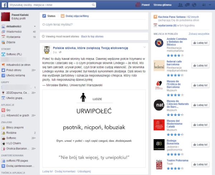Viewport: 215px width, 175px height.
Task: Click clock icon beside Viewing most recent stories
Action: pyautogui.click(x=43, y=36)
